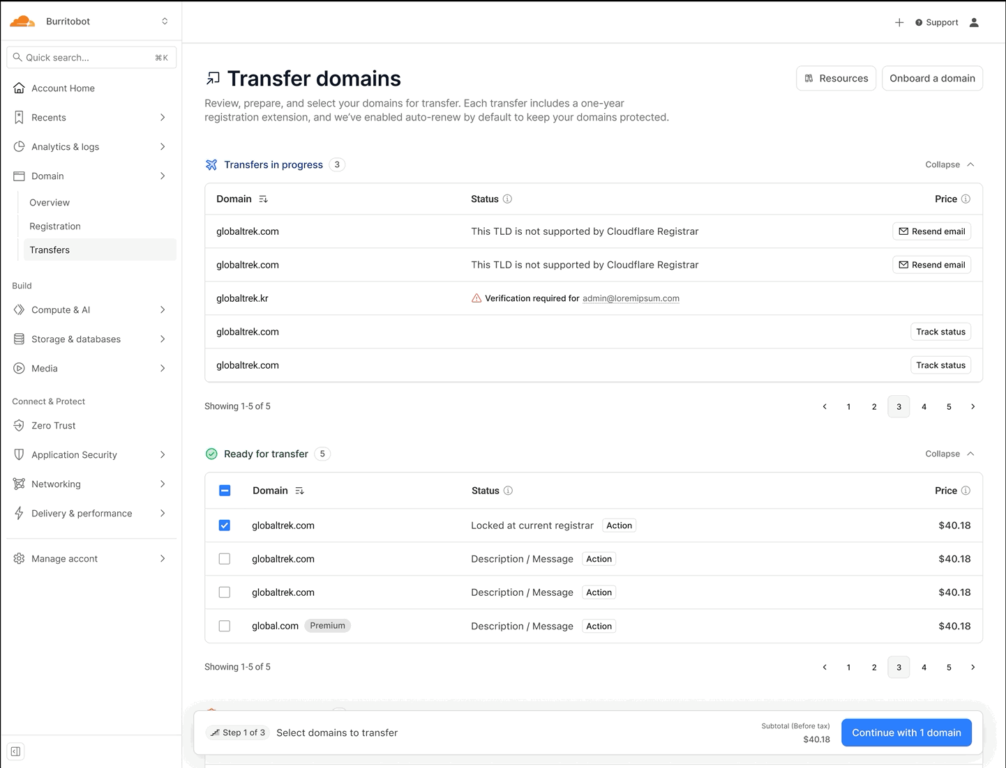Check the global.com Premium domain checkbox

pos(224,626)
